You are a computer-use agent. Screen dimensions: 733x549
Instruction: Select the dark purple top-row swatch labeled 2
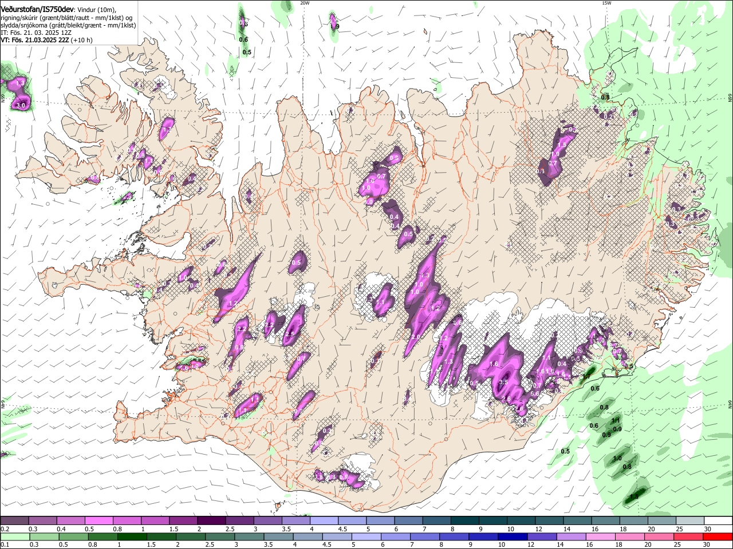[211, 520]
